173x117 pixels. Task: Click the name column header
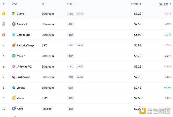[14, 4]
